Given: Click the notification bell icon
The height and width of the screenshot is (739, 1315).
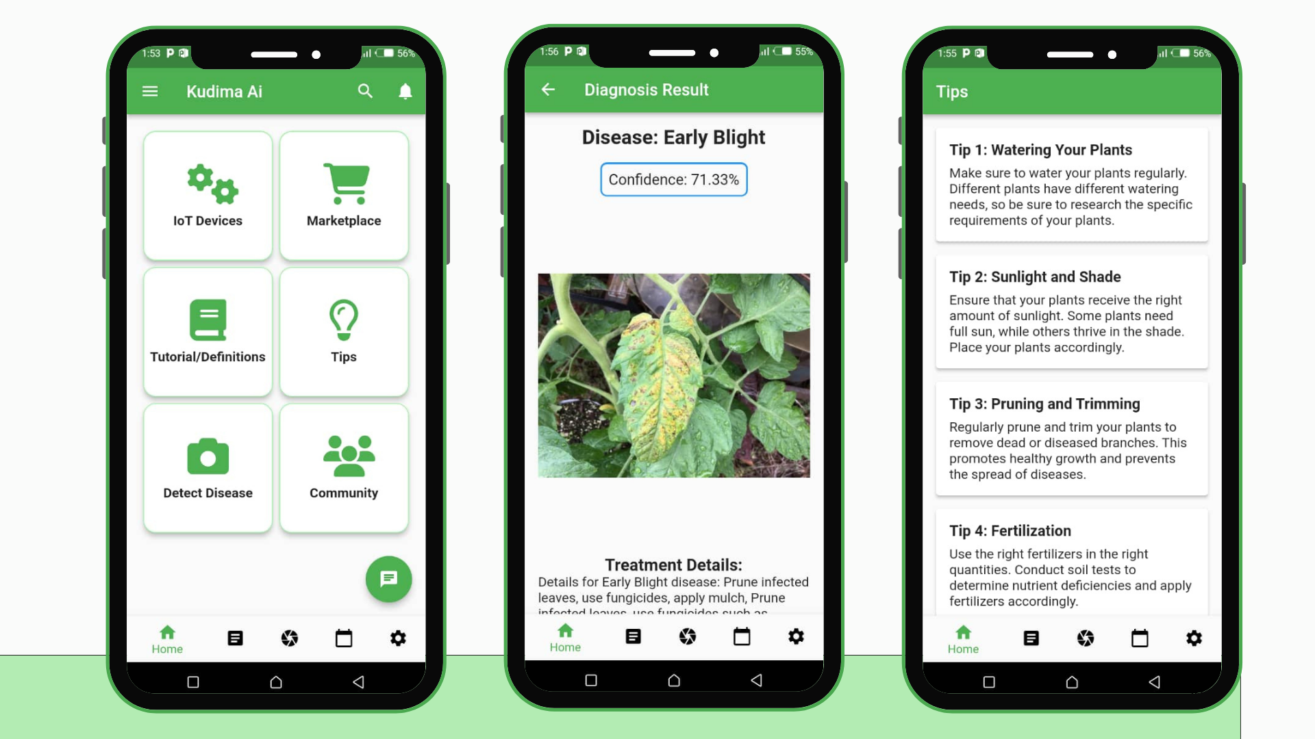Looking at the screenshot, I should click(x=405, y=91).
